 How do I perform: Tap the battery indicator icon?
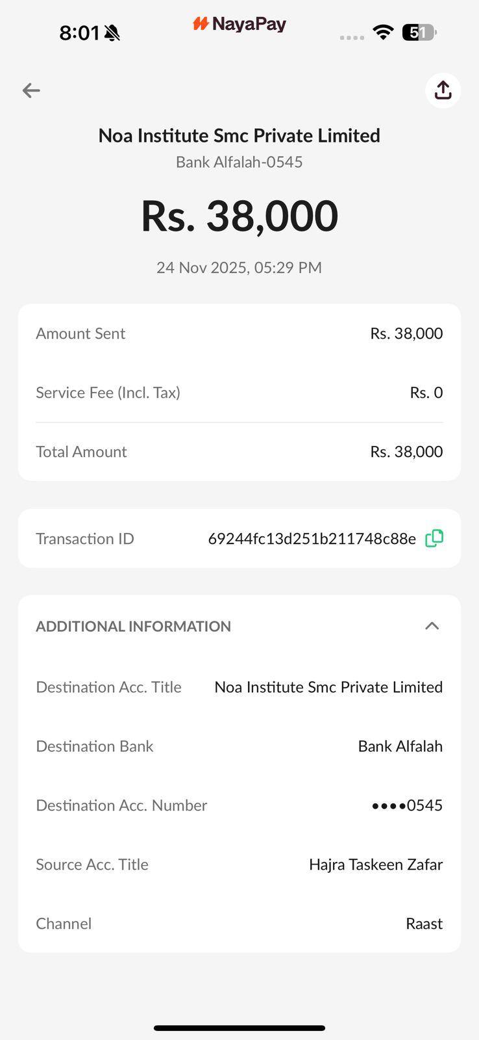click(419, 32)
